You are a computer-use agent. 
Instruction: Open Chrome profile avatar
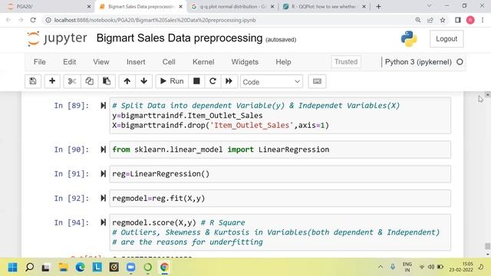[x=470, y=20]
